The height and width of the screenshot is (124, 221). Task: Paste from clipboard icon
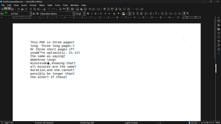pyautogui.click(x=38, y=9)
